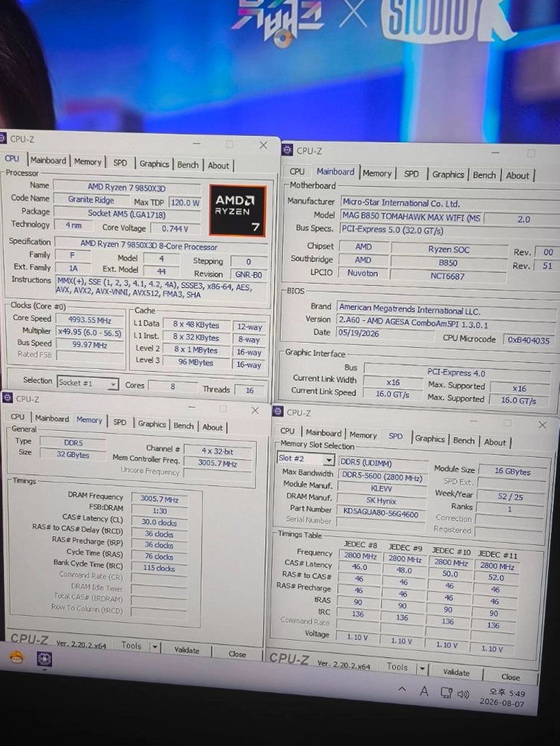Click Level 3 cache value 96 MBytes
Image resolution: width=560 pixels, height=746 pixels.
tap(196, 362)
